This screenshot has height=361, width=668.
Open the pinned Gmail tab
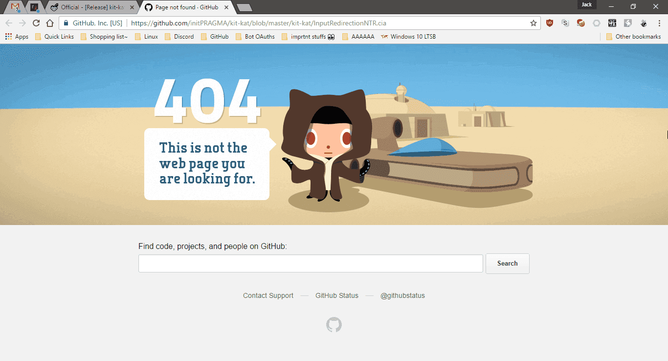15,7
